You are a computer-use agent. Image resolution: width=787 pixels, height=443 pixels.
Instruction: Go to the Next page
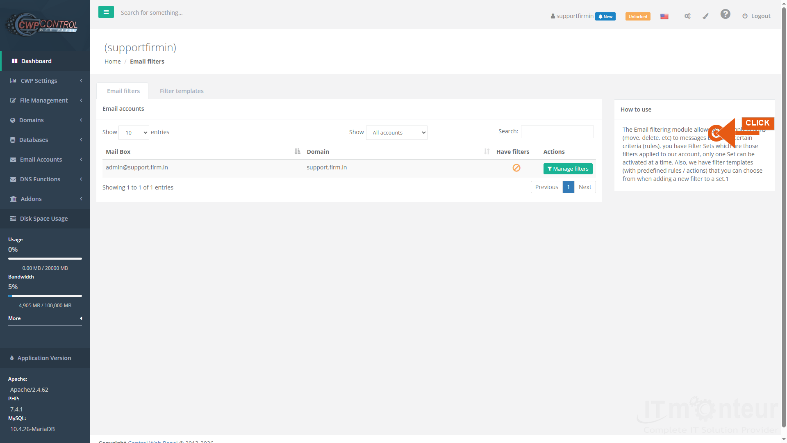point(585,187)
